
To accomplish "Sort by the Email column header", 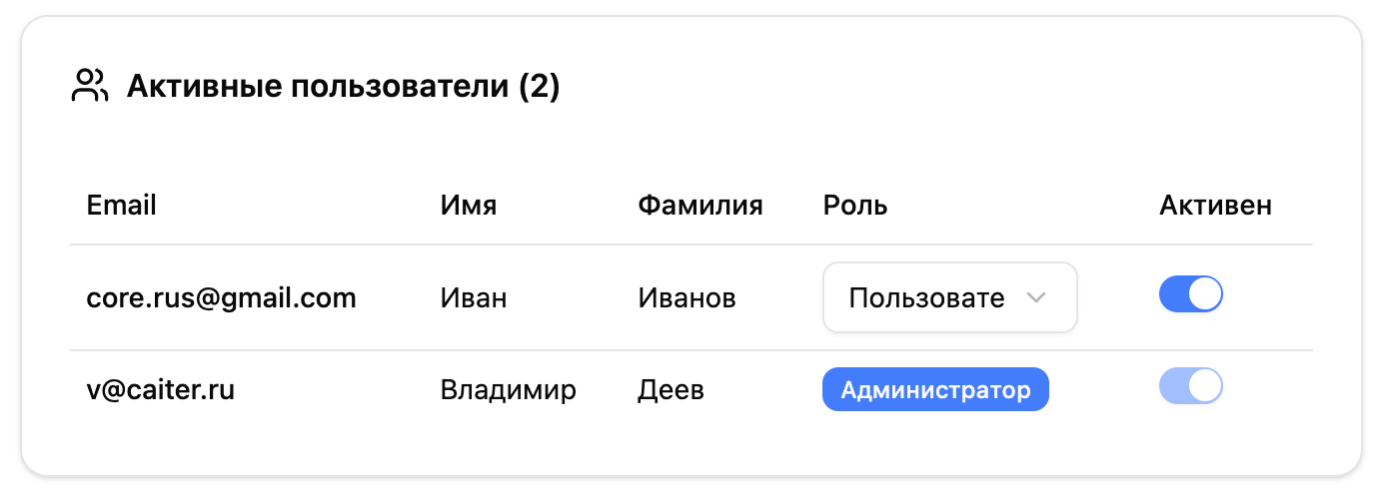I will [122, 206].
